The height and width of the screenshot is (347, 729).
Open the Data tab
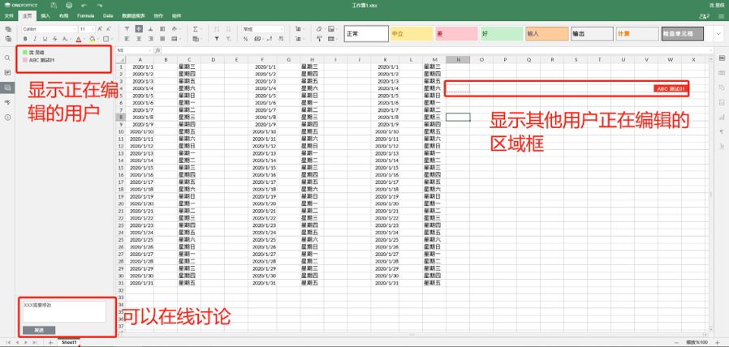click(106, 15)
